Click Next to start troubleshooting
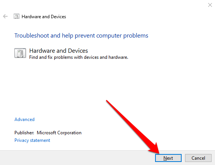The height and width of the screenshot is (165, 215). pos(168,158)
